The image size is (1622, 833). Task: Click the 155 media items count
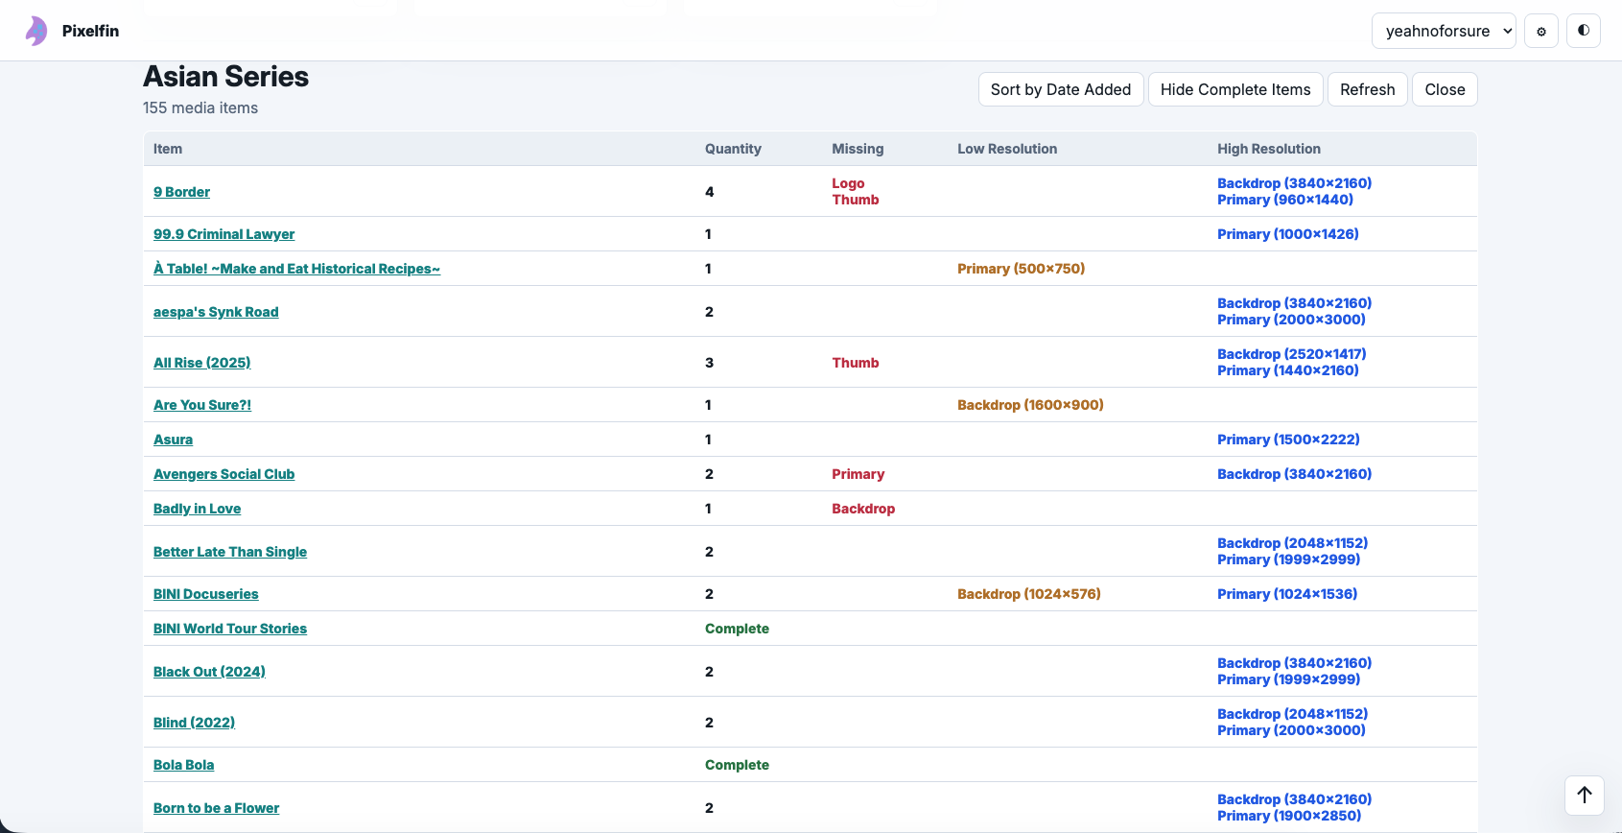[200, 108]
